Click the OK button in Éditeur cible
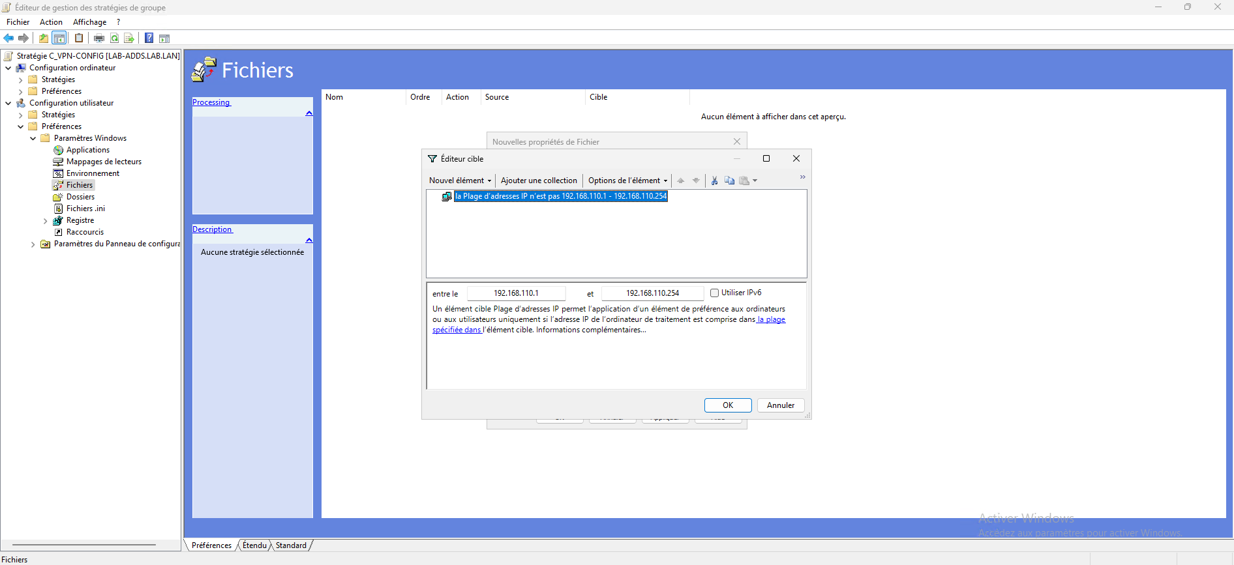 727,405
